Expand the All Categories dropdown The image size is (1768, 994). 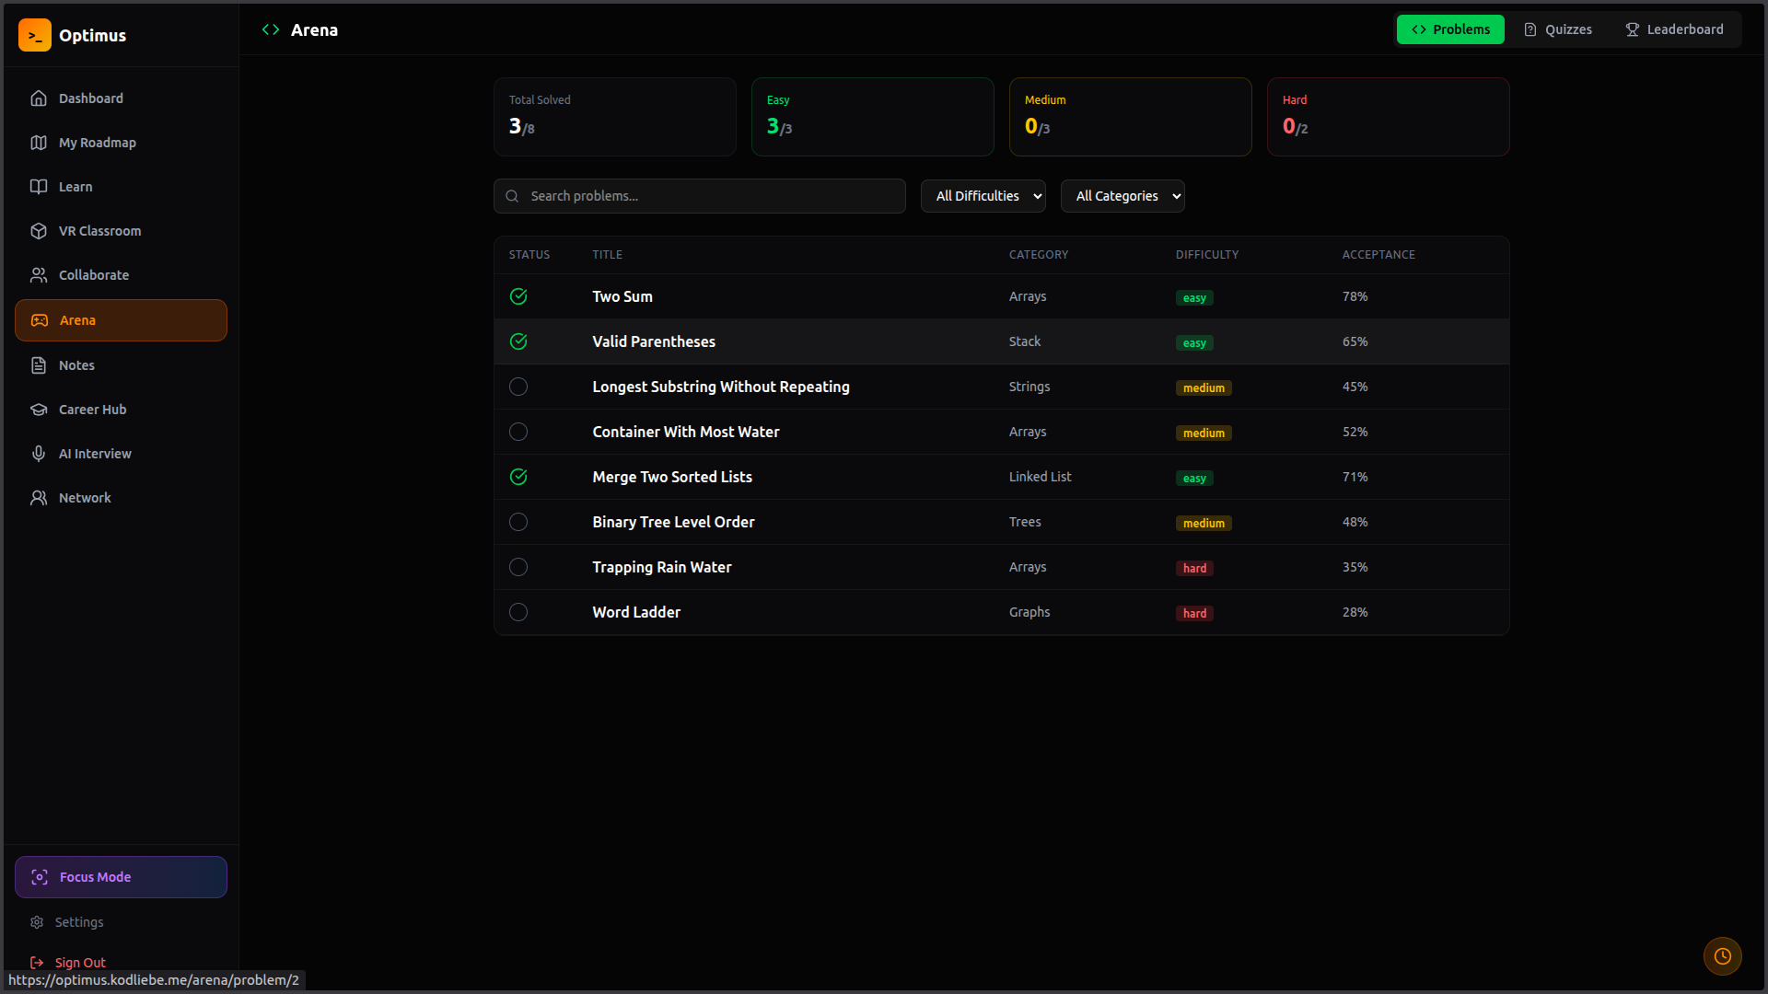(1122, 196)
